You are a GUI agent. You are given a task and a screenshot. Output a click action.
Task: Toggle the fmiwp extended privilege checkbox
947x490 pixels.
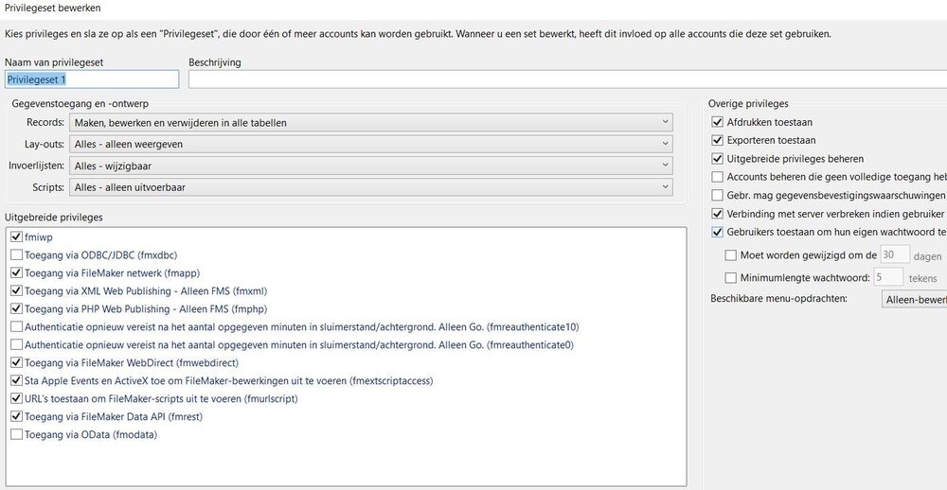(x=17, y=236)
